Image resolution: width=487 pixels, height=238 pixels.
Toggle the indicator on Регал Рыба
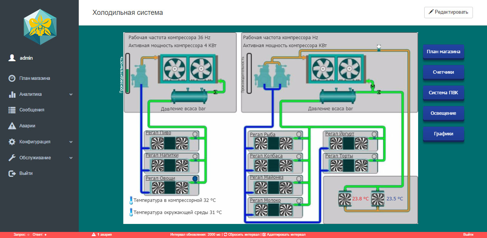pos(299,134)
